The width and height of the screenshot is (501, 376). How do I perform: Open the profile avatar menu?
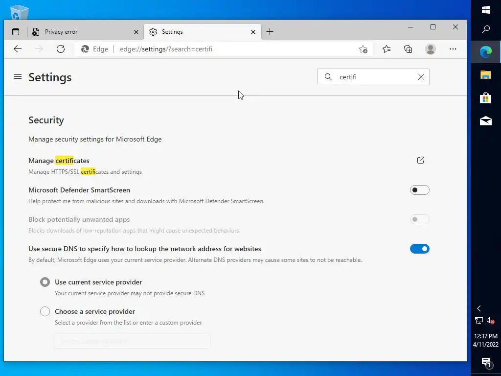[431, 49]
